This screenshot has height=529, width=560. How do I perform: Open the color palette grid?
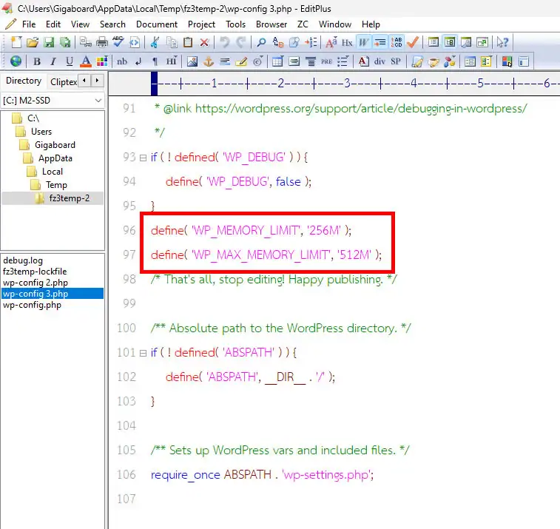pyautogui.click(x=102, y=61)
